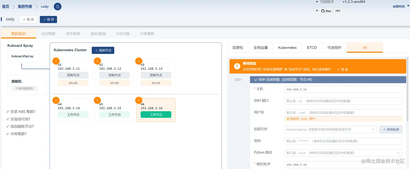Click the 不使用跳板机 tag
Viewport: 410px width, 169px height.
(24, 88)
